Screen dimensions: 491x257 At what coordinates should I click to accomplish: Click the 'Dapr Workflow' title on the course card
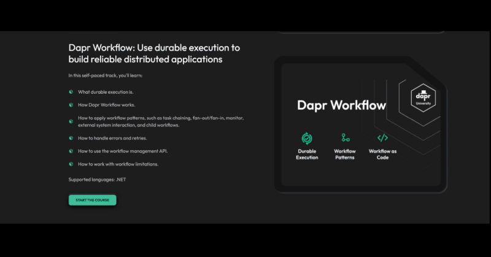(x=341, y=105)
